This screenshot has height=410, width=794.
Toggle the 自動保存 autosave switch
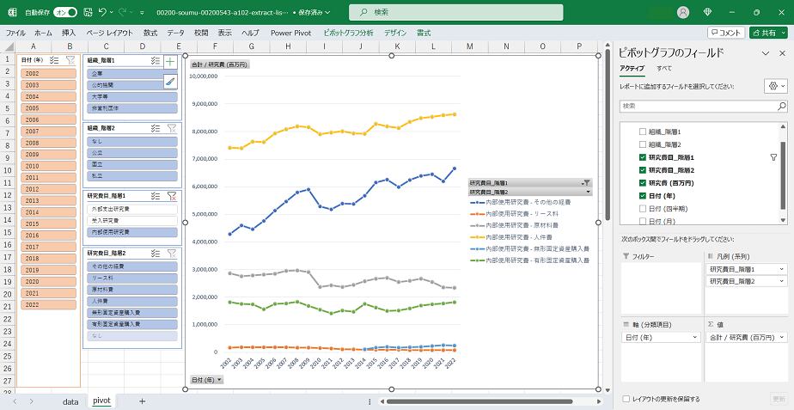(64, 13)
